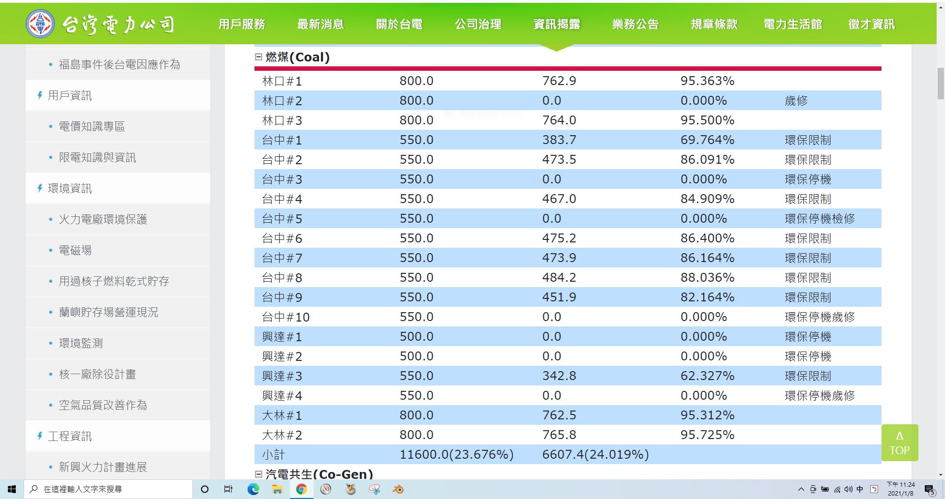Open the 徵才資訊 menu
The height and width of the screenshot is (499, 945).
(872, 24)
